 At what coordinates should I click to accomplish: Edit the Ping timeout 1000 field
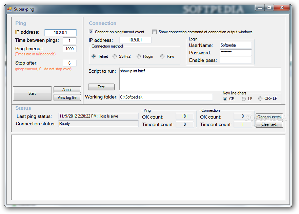[x=69, y=49]
